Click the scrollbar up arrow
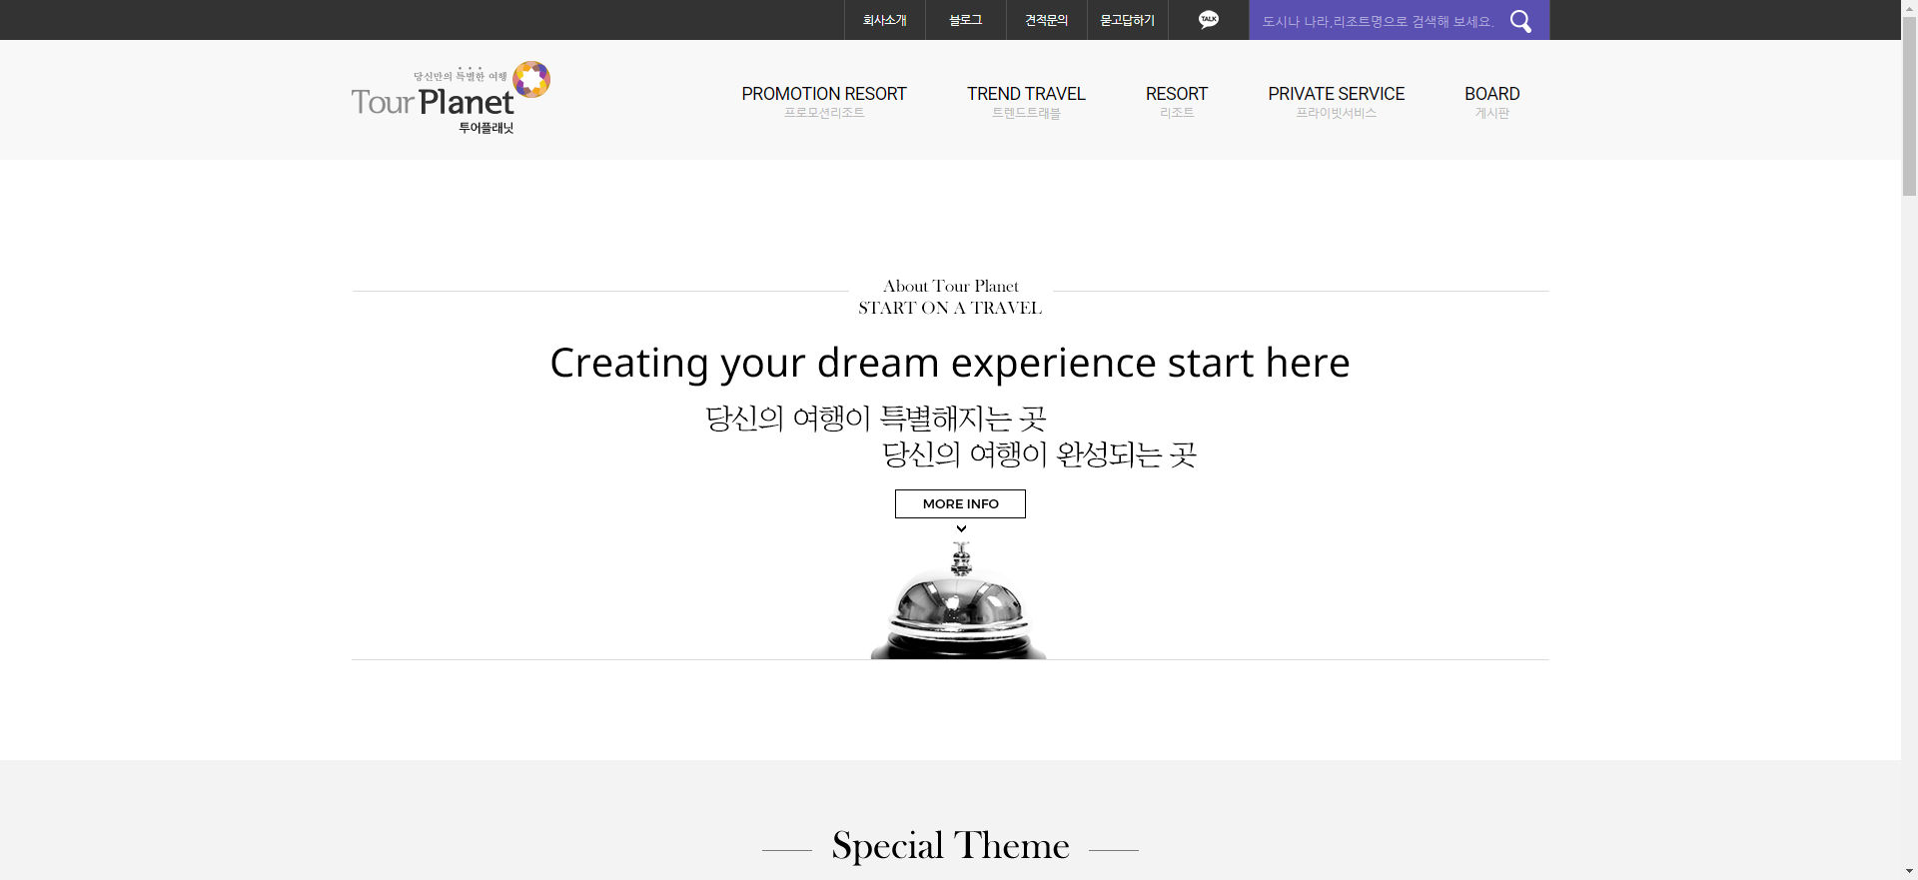Image resolution: width=1918 pixels, height=880 pixels. click(1909, 8)
